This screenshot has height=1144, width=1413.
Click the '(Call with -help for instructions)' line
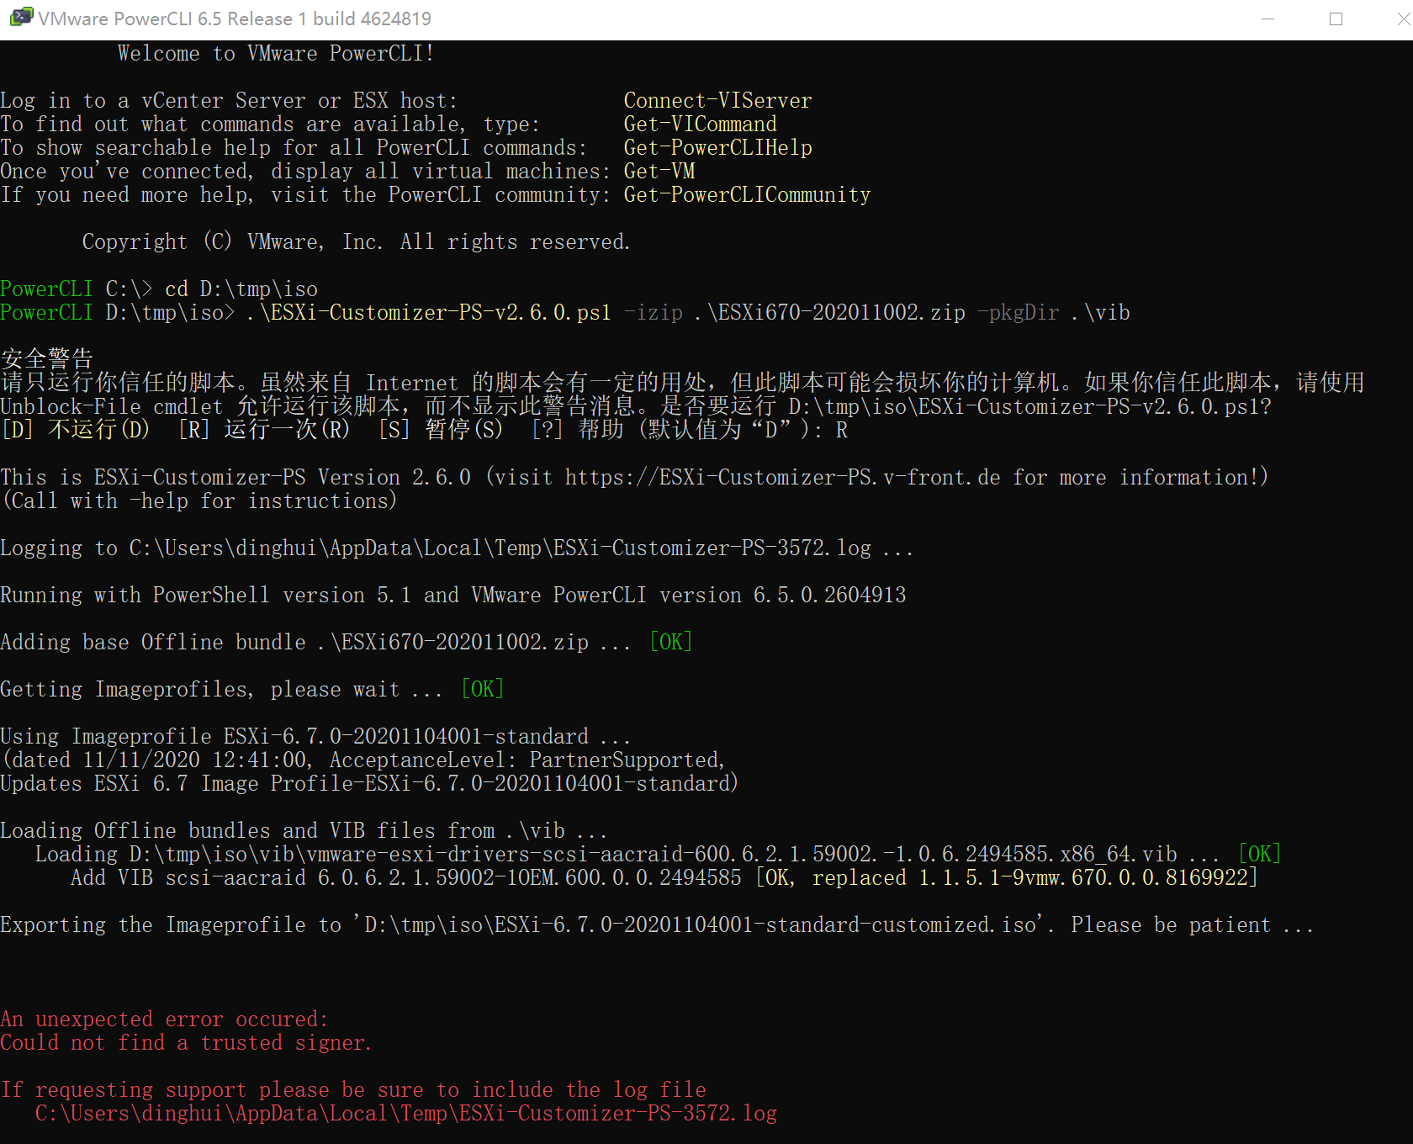[198, 500]
